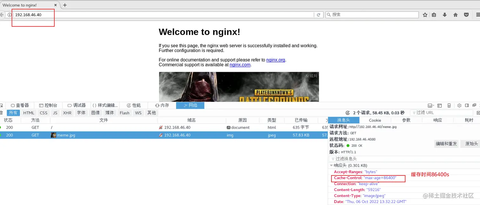The image size is (480, 205).
Task: Open the dock position dropdown arrow
Action: (433, 105)
